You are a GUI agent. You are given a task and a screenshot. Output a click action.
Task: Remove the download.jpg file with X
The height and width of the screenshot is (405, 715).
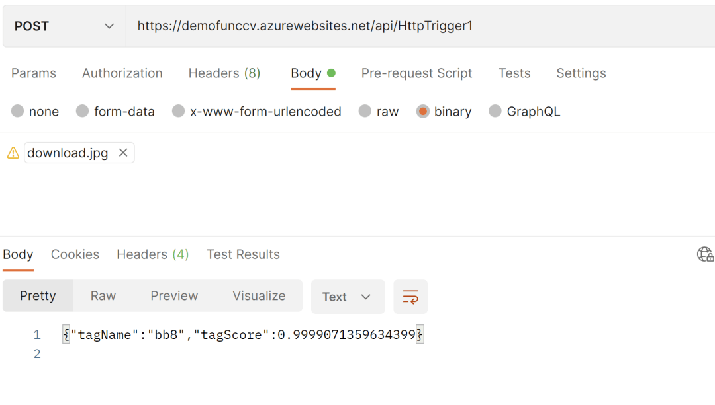click(x=123, y=153)
